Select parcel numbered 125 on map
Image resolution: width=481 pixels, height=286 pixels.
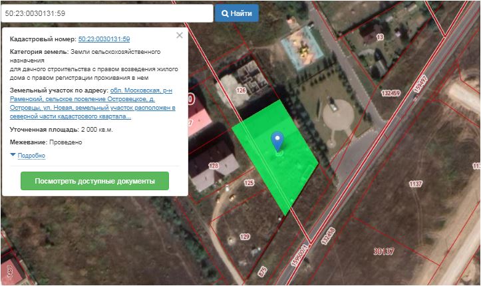(x=249, y=182)
